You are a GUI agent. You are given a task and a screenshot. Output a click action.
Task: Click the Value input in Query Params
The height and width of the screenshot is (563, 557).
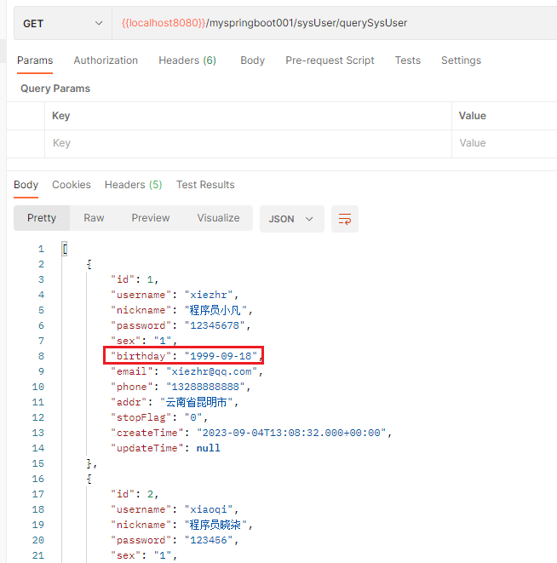[x=504, y=143]
